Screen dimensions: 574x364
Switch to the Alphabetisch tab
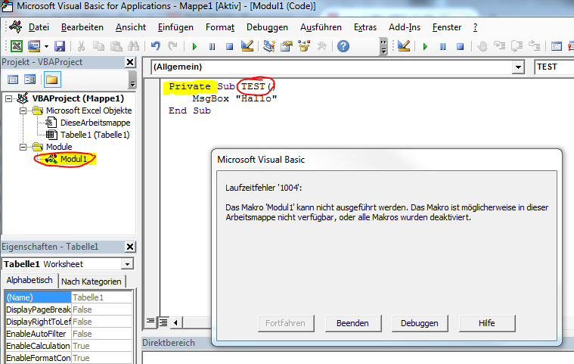pos(29,280)
